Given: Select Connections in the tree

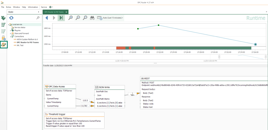Looking at the screenshot, I should click(x=19, y=37).
